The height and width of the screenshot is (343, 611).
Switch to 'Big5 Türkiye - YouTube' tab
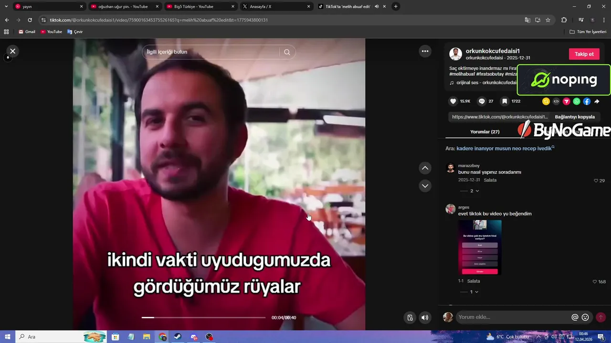200,7
